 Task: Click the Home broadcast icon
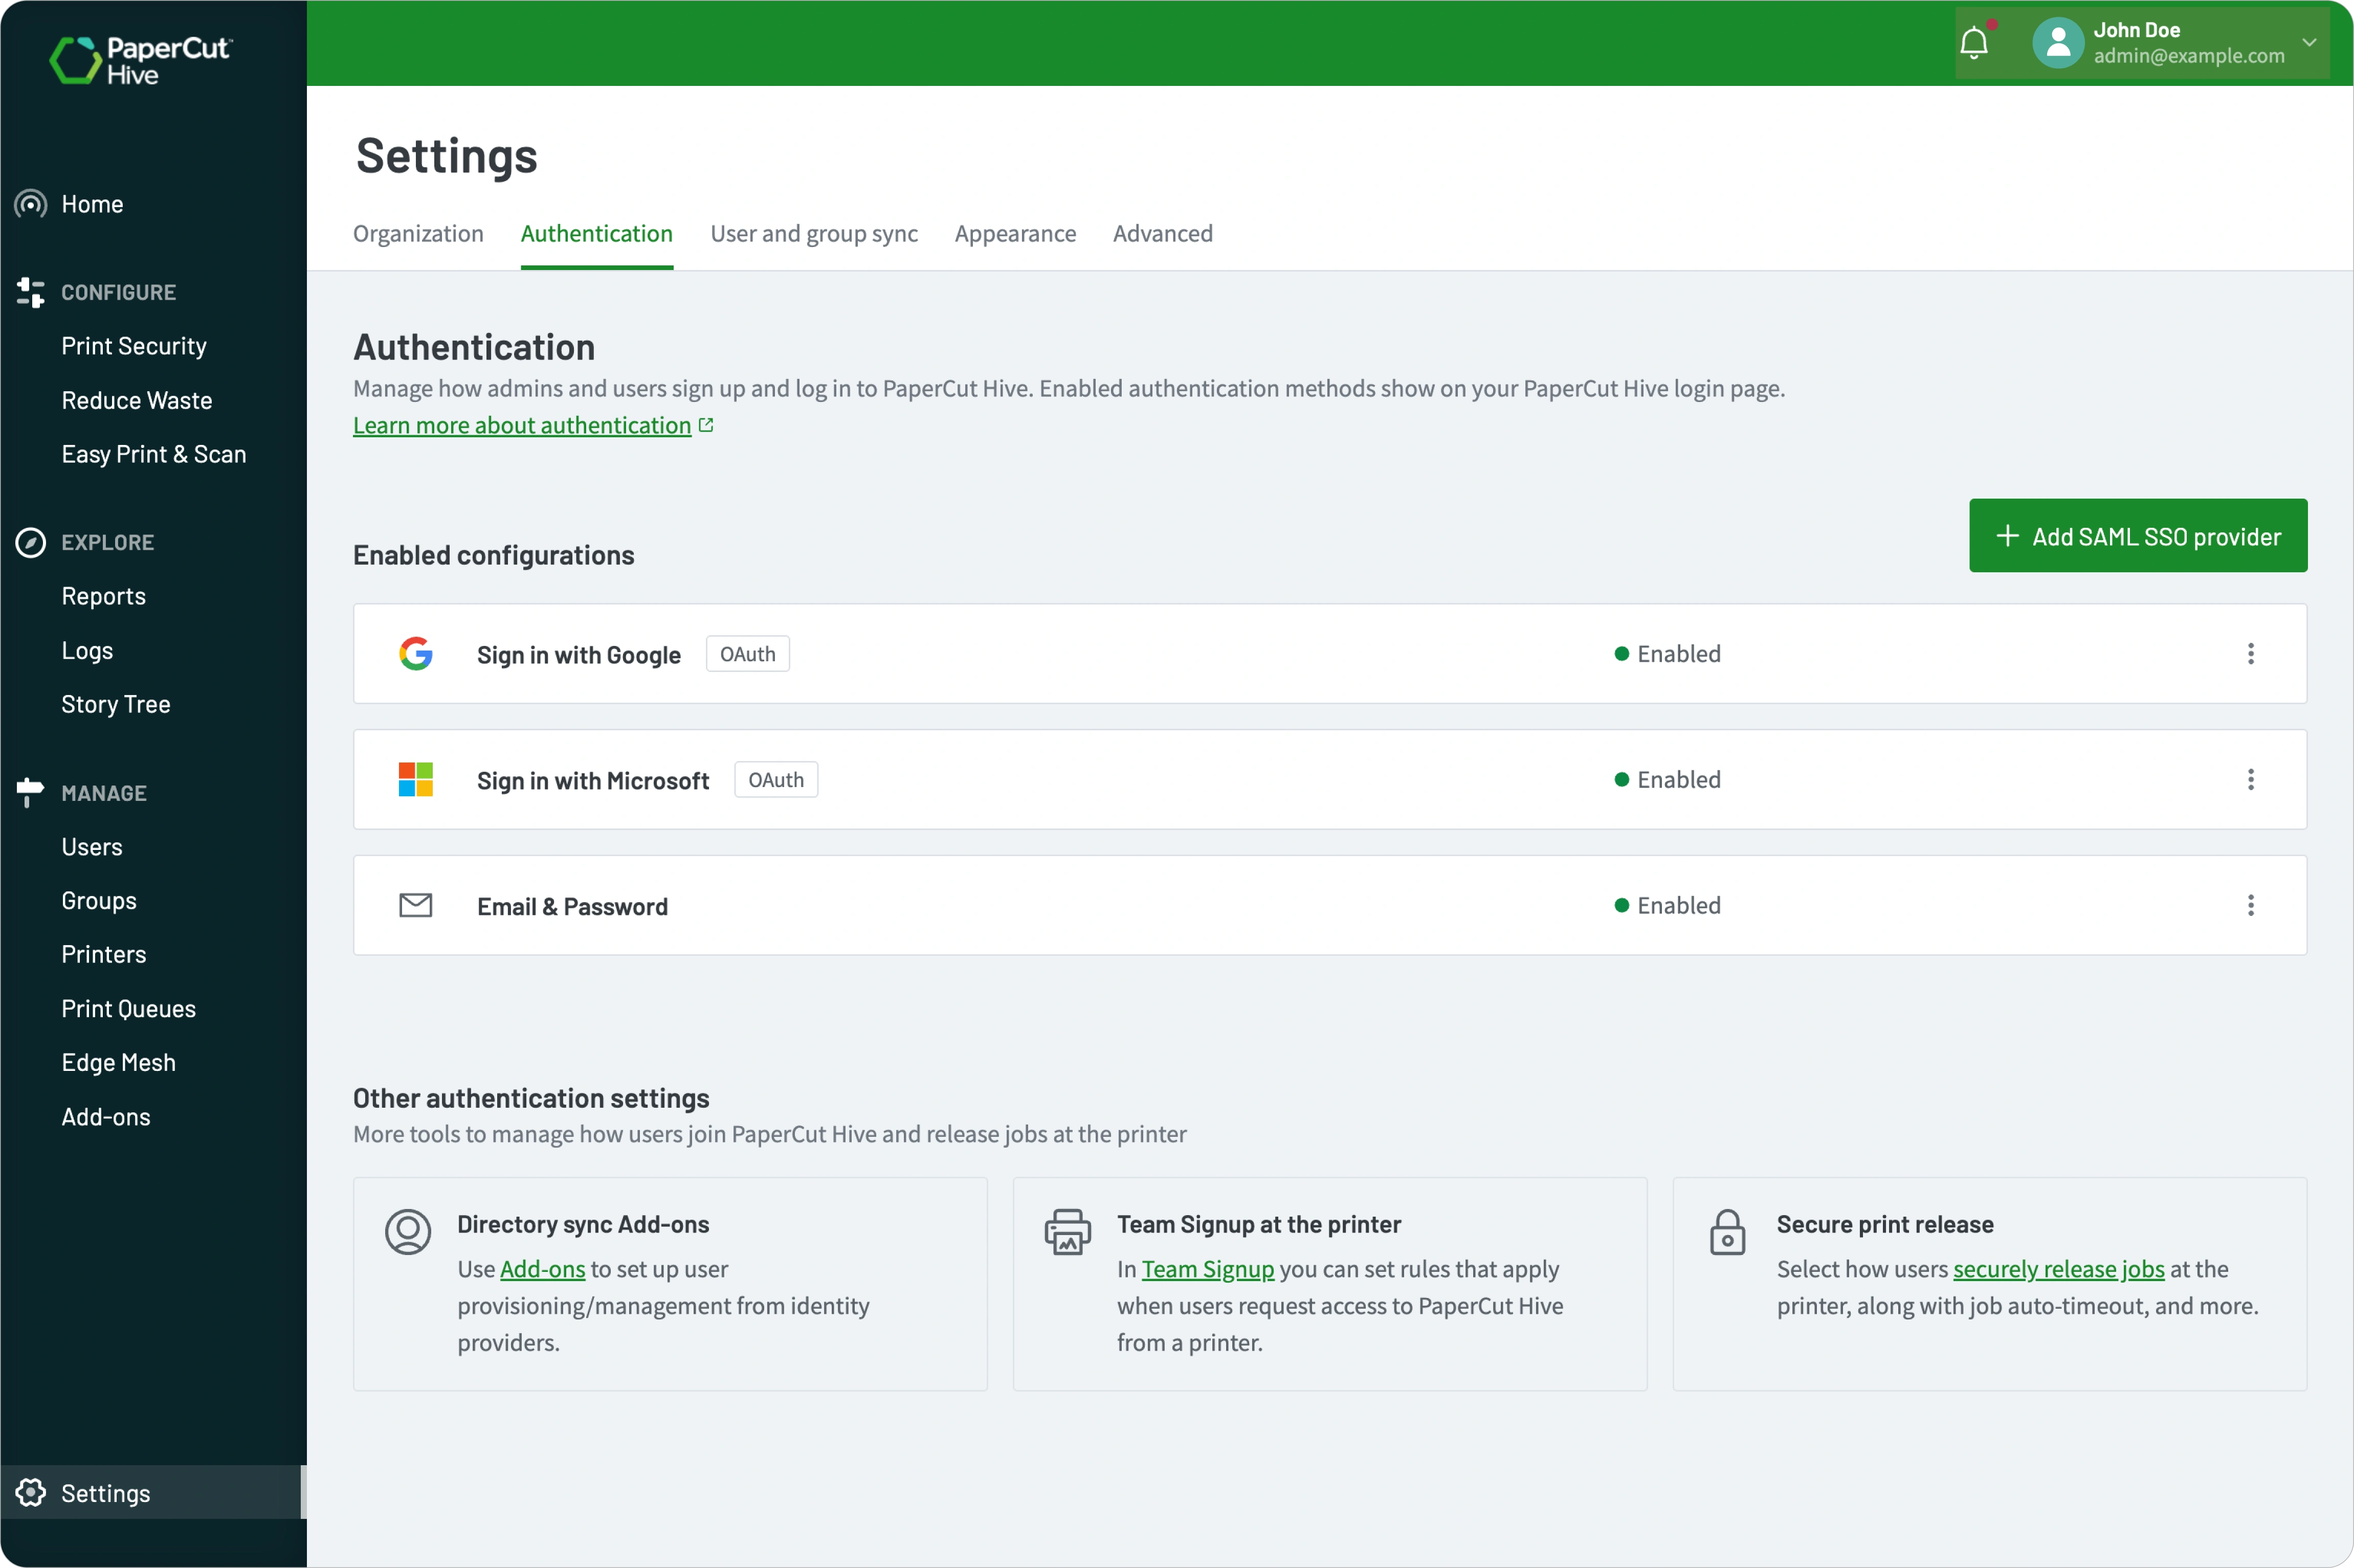(x=31, y=204)
